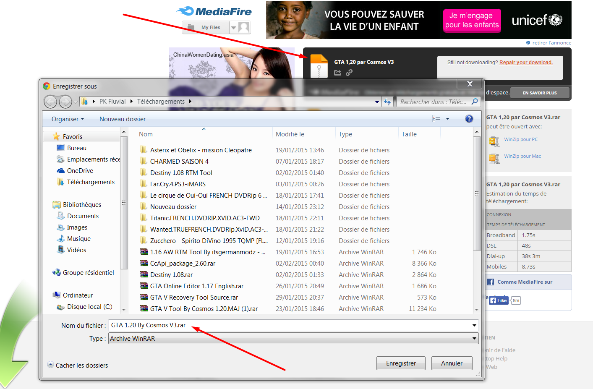Select the CHARMED SAISON 4 folder
Viewport: 593px width, 389px height.
pos(179,162)
